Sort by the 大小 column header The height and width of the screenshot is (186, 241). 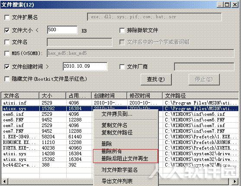point(52,96)
